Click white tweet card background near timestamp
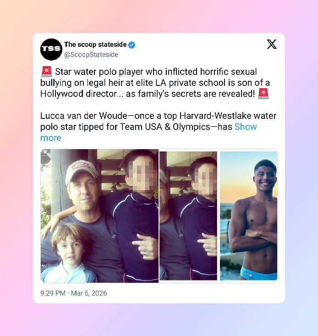Screen dimensions: 318x336 192,293
